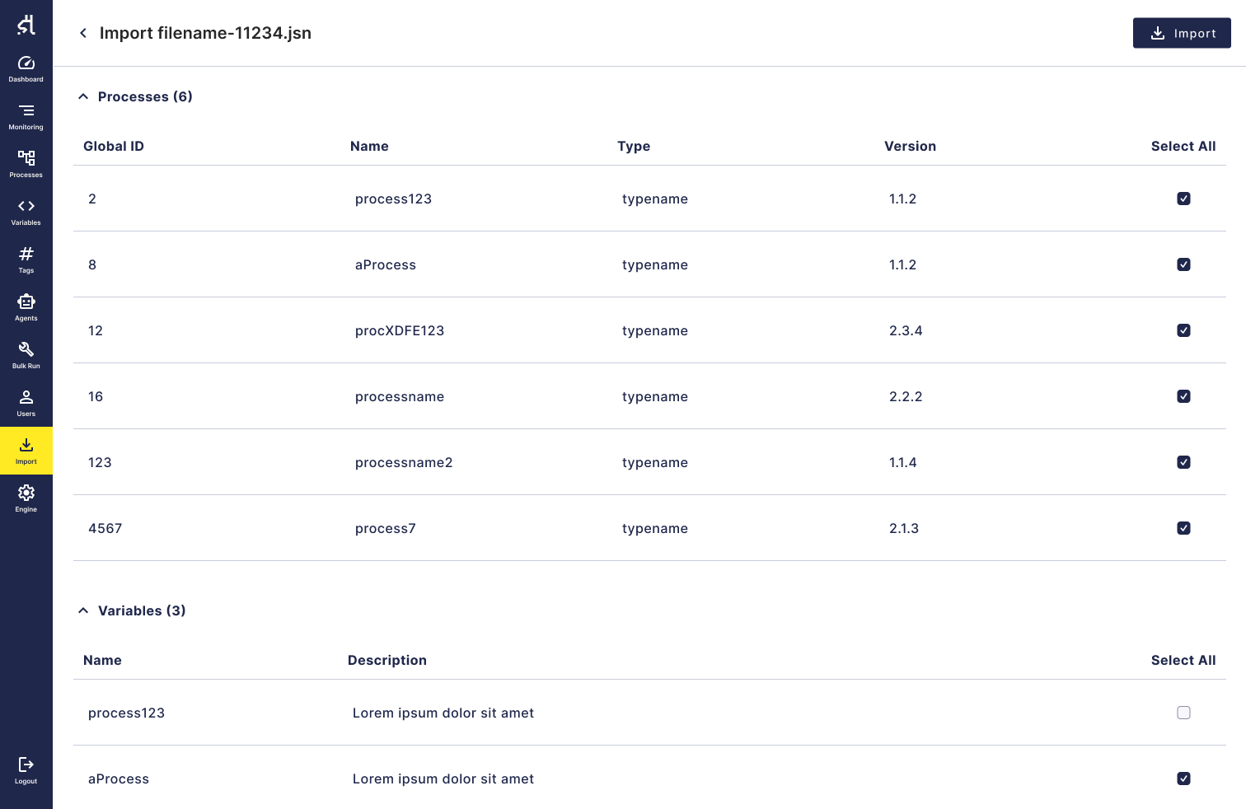Uncheck the procXDFE123 row checkbox
Image resolution: width=1246 pixels, height=809 pixels.
pyautogui.click(x=1183, y=330)
